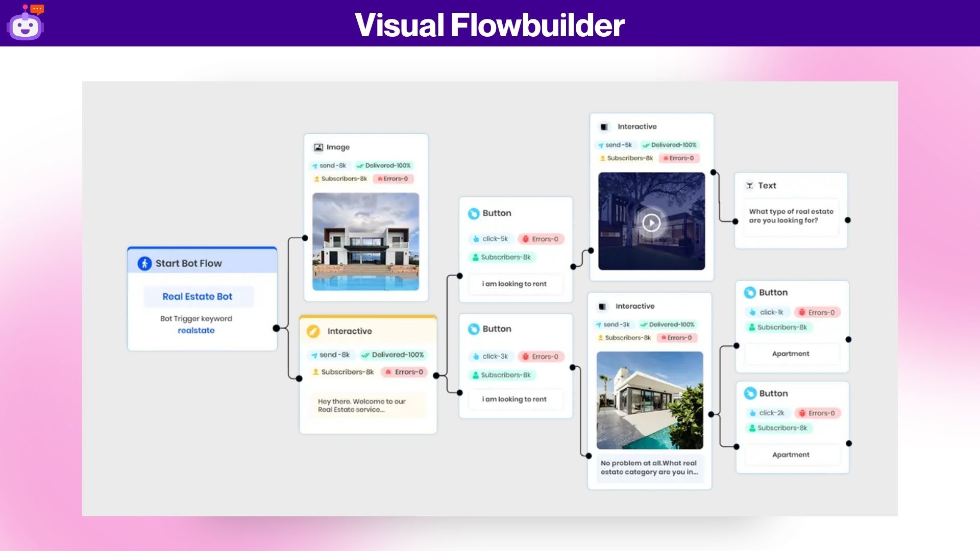The width and height of the screenshot is (980, 551).
Task: Click the walking person icon on Start Bot Flow
Action: [x=143, y=263]
